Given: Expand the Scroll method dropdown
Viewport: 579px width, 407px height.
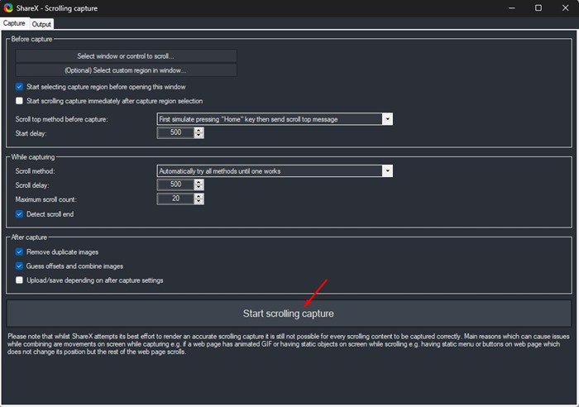Looking at the screenshot, I should [x=386, y=170].
